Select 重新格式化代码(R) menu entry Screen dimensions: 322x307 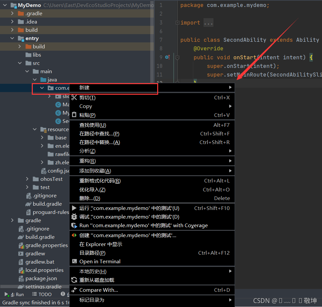152,180
